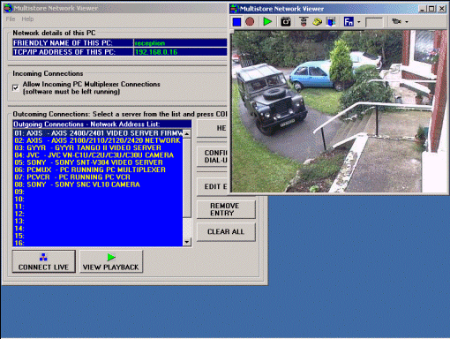The image size is (450, 339).
Task: Click the globe app icon in main window title
Action: pos(9,8)
